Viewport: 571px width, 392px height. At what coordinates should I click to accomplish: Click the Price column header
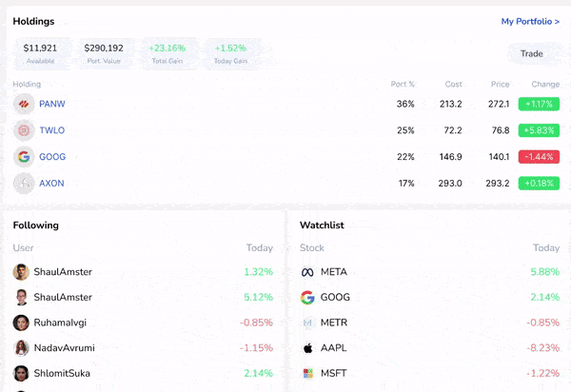[x=500, y=84]
